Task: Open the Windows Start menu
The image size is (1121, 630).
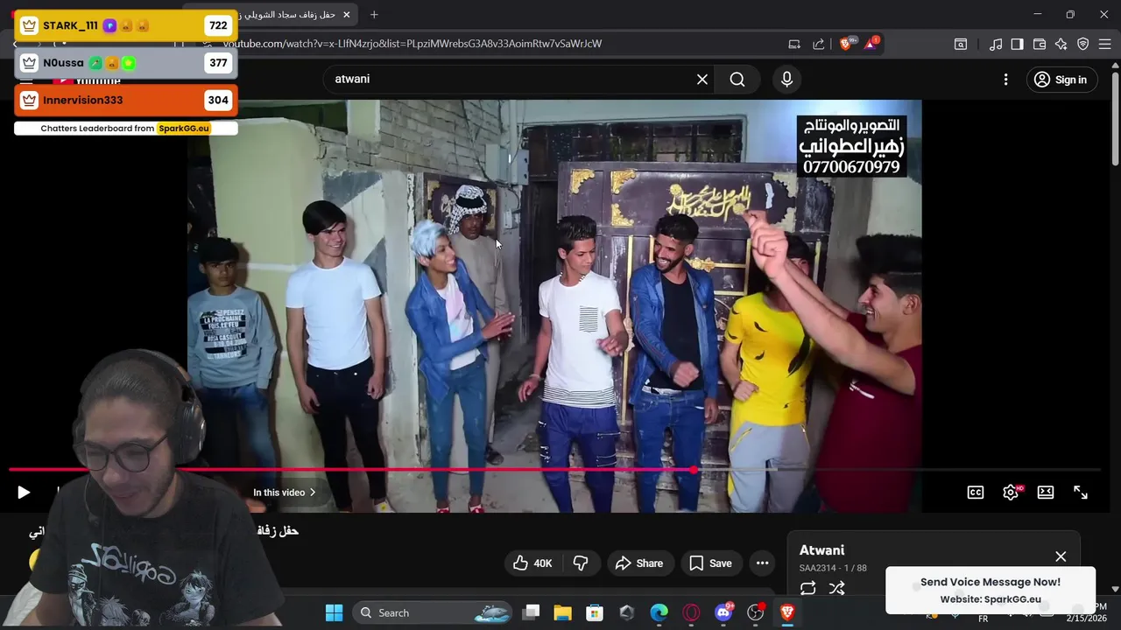Action: [334, 612]
